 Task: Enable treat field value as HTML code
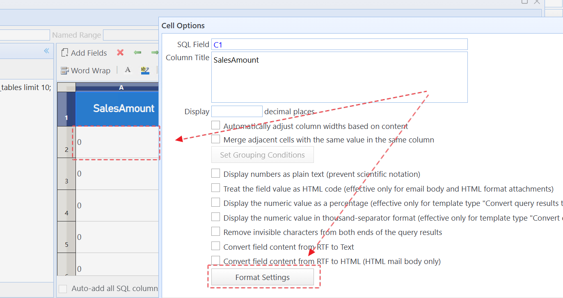point(216,188)
